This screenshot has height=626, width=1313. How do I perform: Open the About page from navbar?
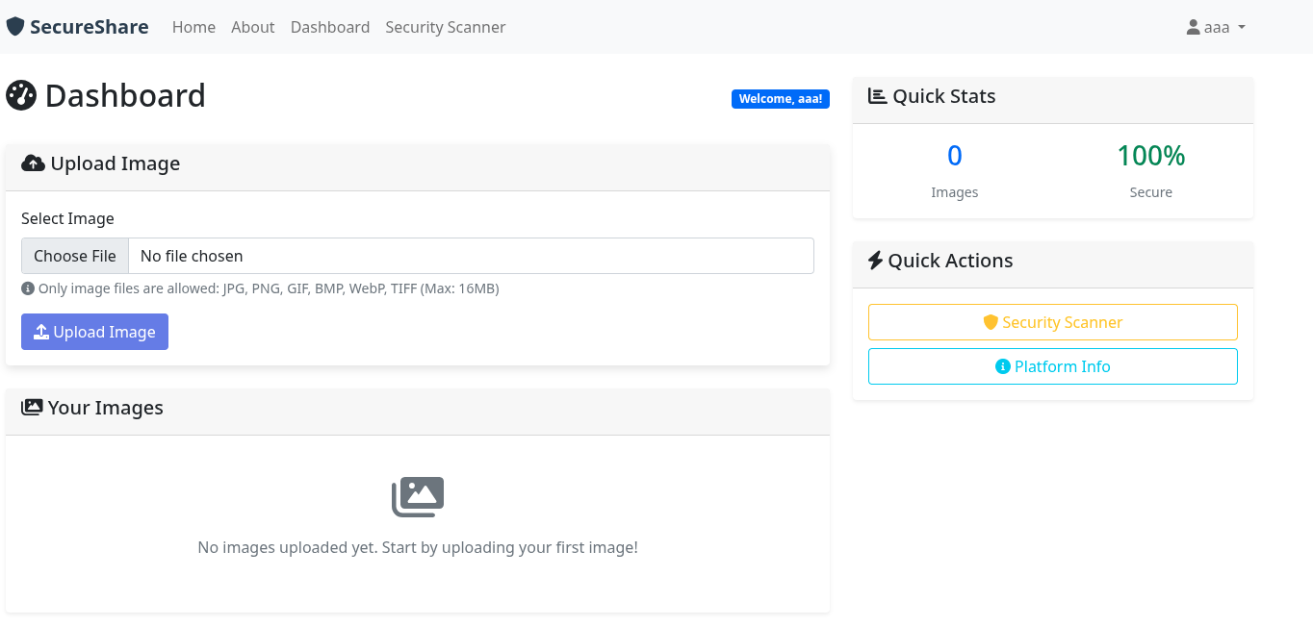[x=252, y=27]
